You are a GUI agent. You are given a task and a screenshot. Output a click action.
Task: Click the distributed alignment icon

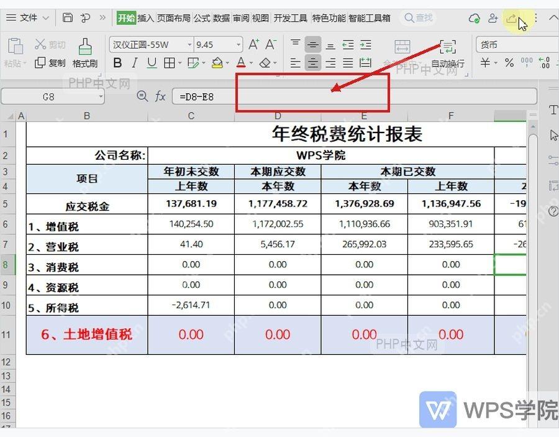click(365, 63)
